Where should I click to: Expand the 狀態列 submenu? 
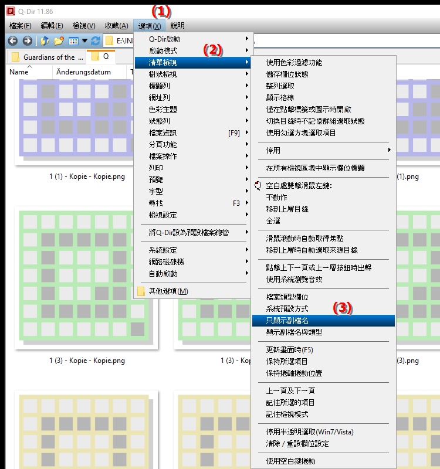click(192, 121)
